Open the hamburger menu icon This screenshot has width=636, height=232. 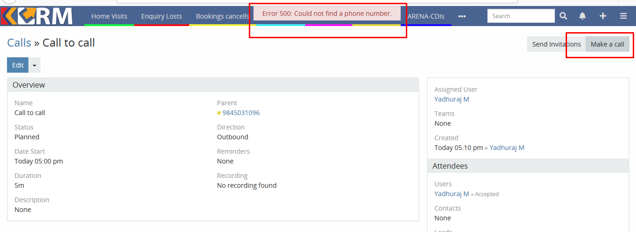click(623, 16)
